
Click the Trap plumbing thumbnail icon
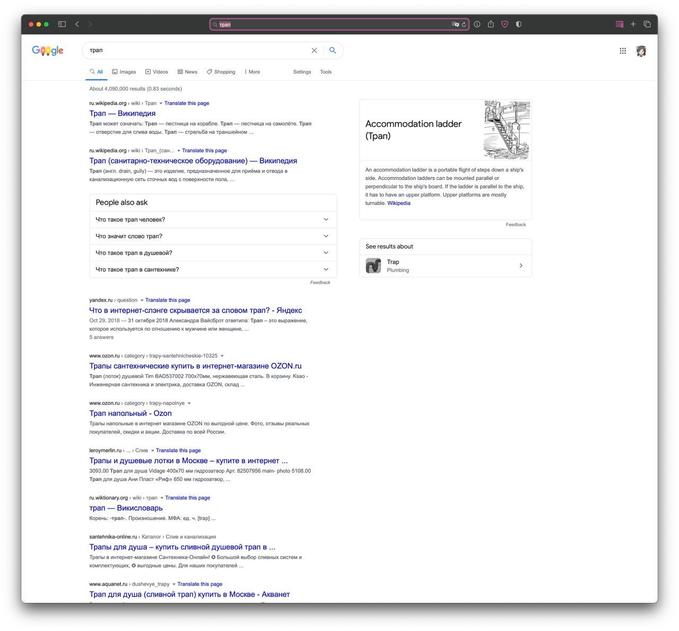(373, 265)
